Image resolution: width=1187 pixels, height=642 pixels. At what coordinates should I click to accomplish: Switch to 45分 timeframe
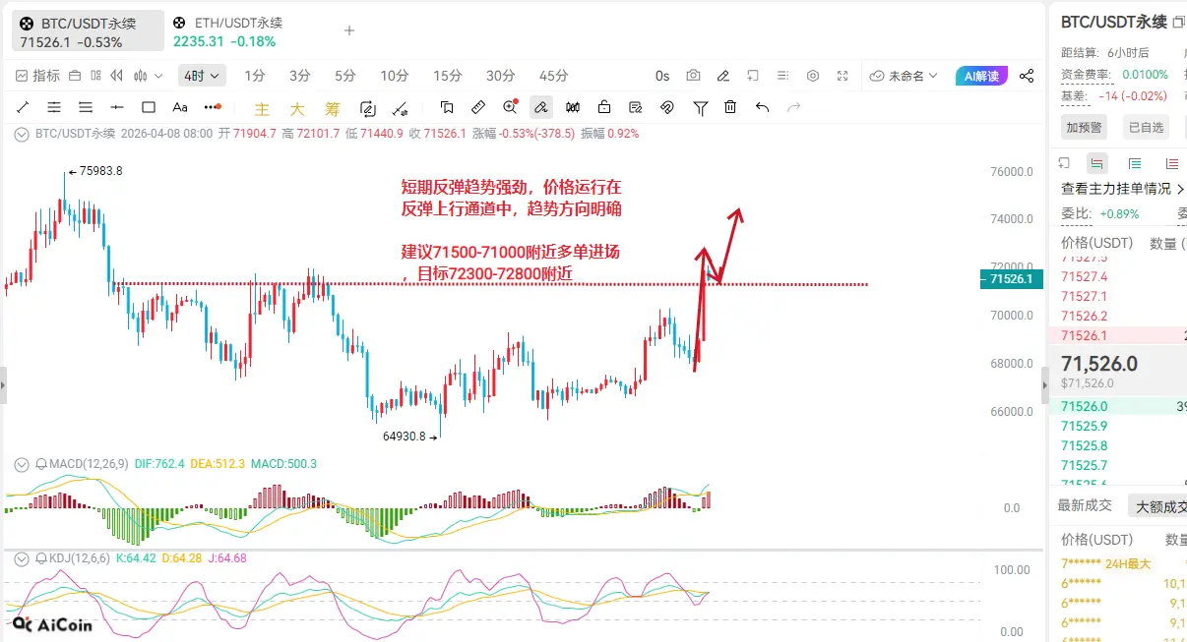pos(554,76)
